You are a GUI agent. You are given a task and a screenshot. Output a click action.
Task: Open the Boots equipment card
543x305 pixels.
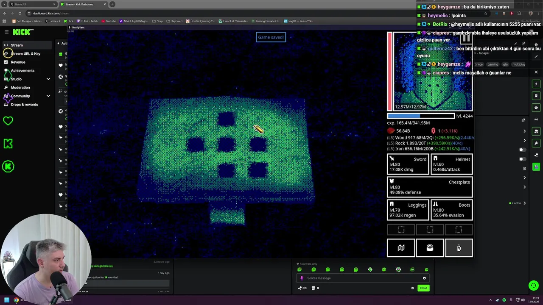(452, 210)
